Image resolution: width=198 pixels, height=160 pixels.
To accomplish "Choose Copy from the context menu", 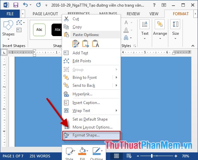I will click(91, 27).
